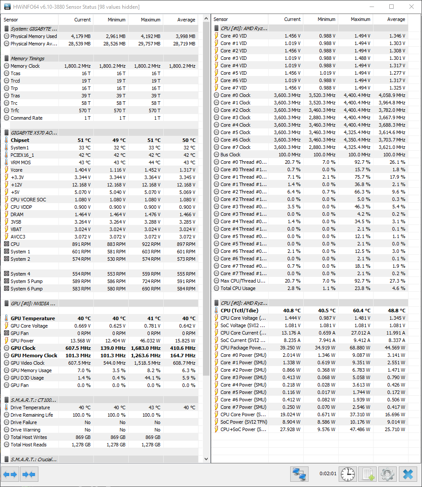
Task: Click the Chipset thermometer icon
Action: coord(7,140)
